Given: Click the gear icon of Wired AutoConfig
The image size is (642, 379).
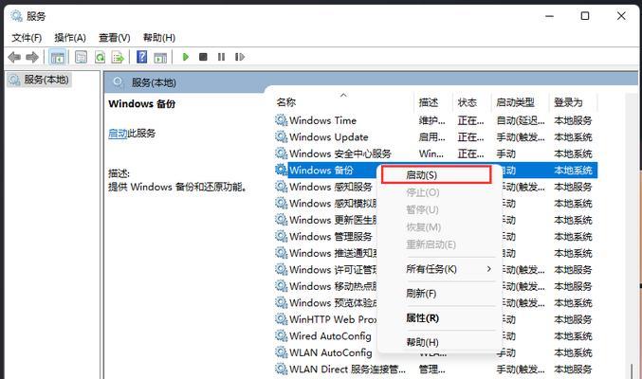Looking at the screenshot, I should click(x=282, y=335).
